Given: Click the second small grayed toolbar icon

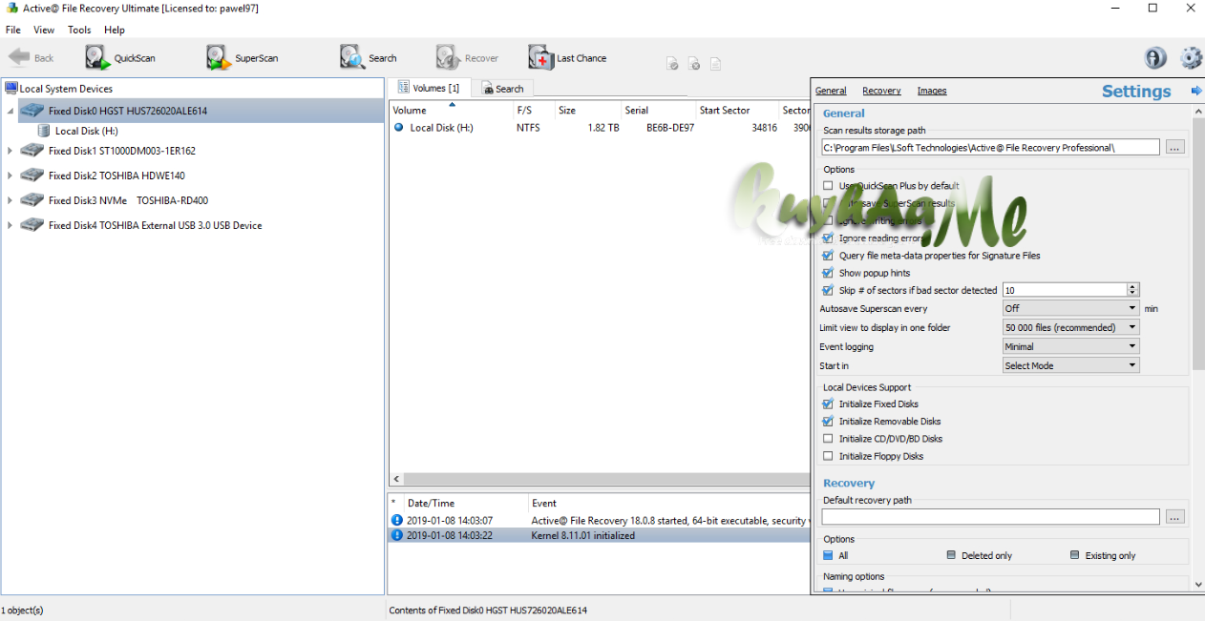Looking at the screenshot, I should tap(694, 64).
